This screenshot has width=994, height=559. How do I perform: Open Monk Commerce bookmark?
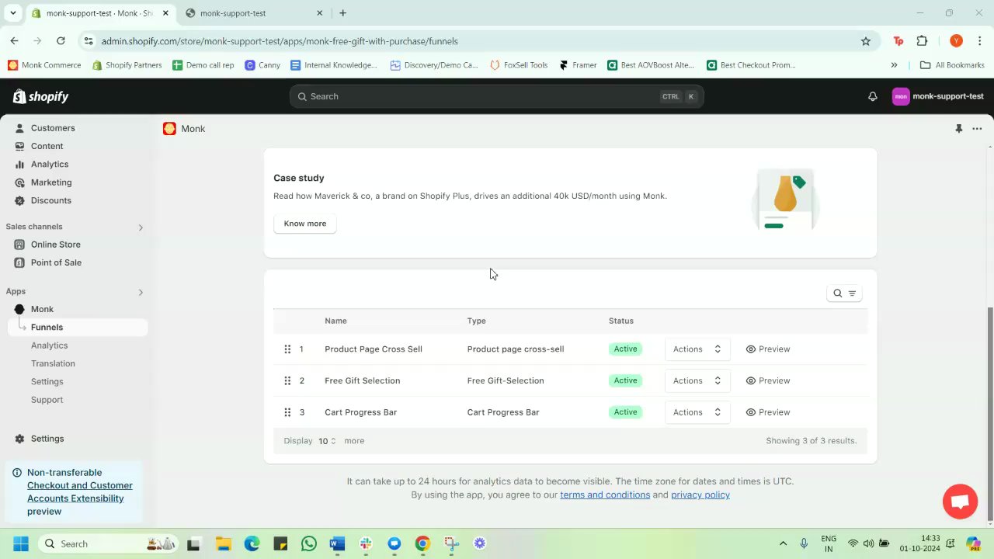point(44,65)
